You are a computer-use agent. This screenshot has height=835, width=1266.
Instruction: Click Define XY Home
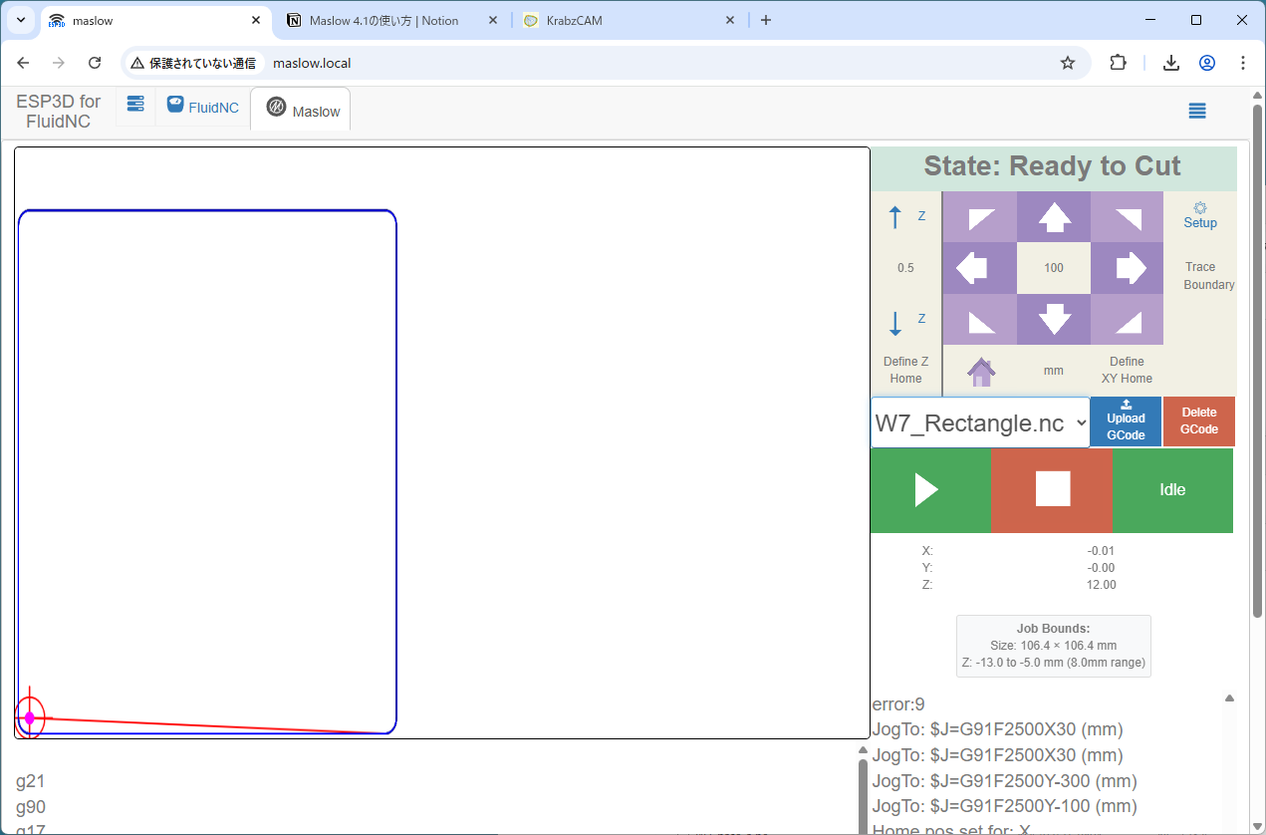[1127, 370]
